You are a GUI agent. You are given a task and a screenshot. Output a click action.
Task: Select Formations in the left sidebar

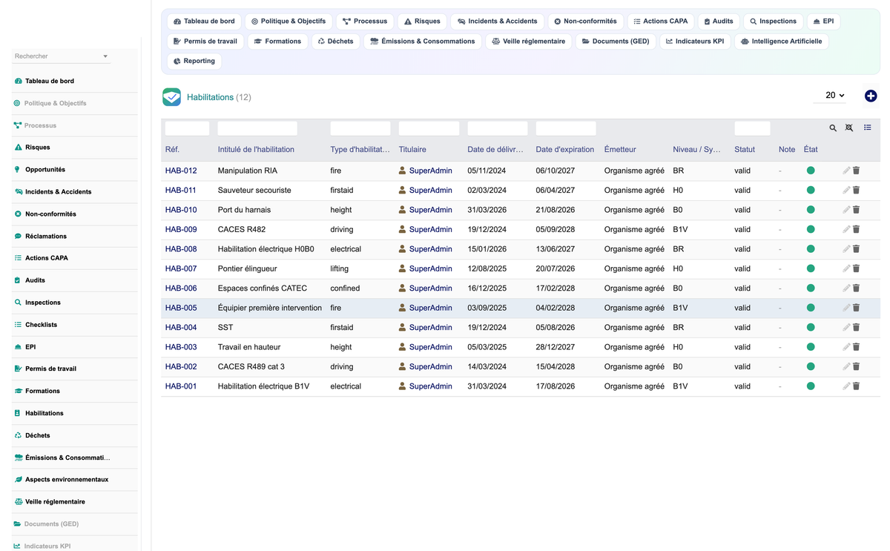(x=42, y=391)
